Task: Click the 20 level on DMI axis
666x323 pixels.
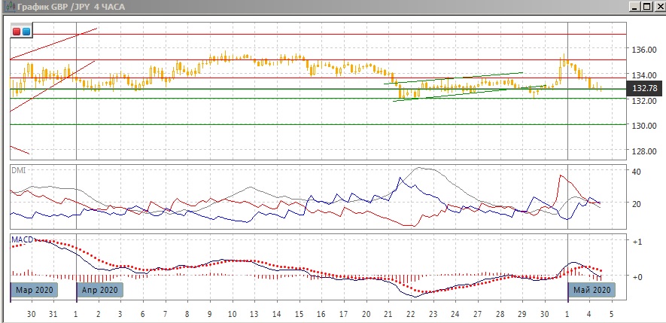Action: (x=637, y=203)
